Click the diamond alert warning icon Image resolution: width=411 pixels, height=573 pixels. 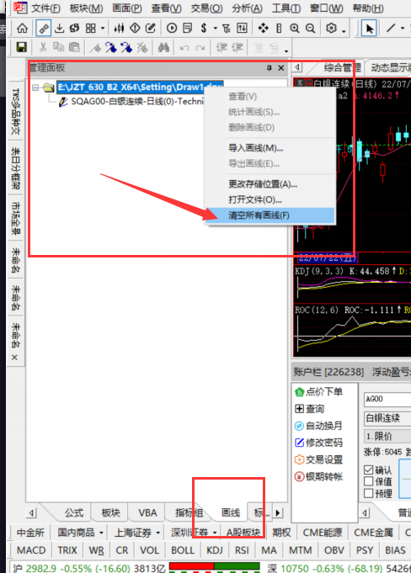tap(135, 28)
